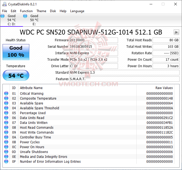The width and height of the screenshot is (182, 170).
Task: Select the Percentage Used attribute name
Action: click(x=33, y=113)
